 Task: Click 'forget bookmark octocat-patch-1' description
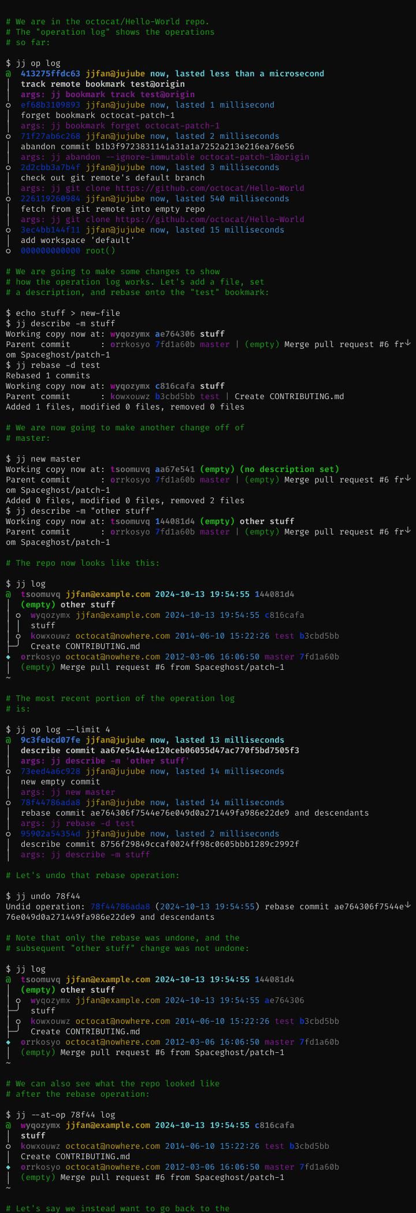[x=98, y=115]
